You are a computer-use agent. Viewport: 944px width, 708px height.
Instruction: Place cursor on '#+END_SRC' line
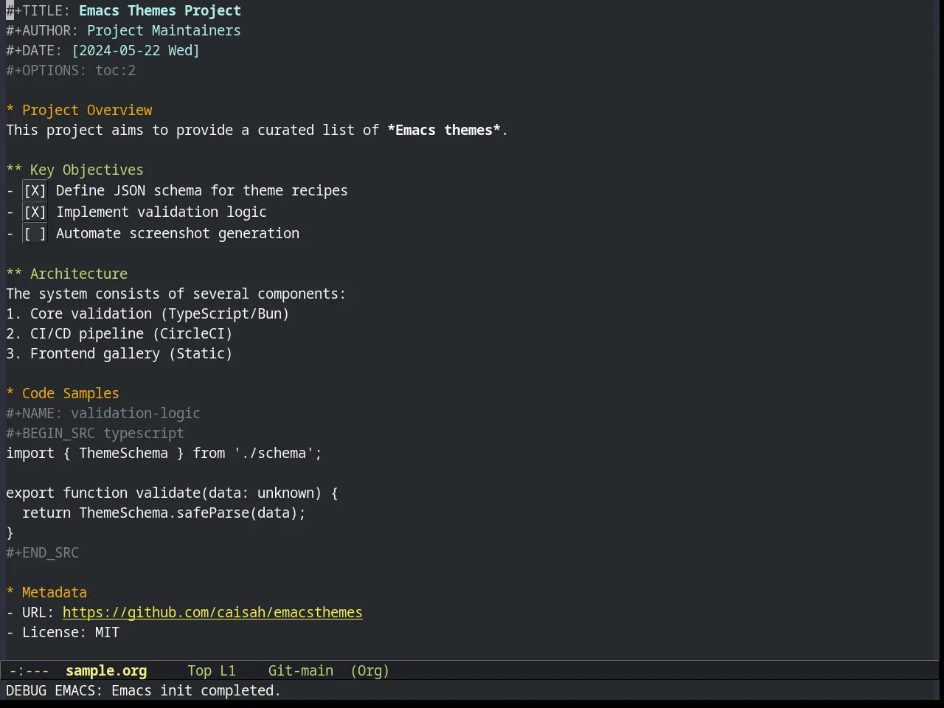coord(42,552)
